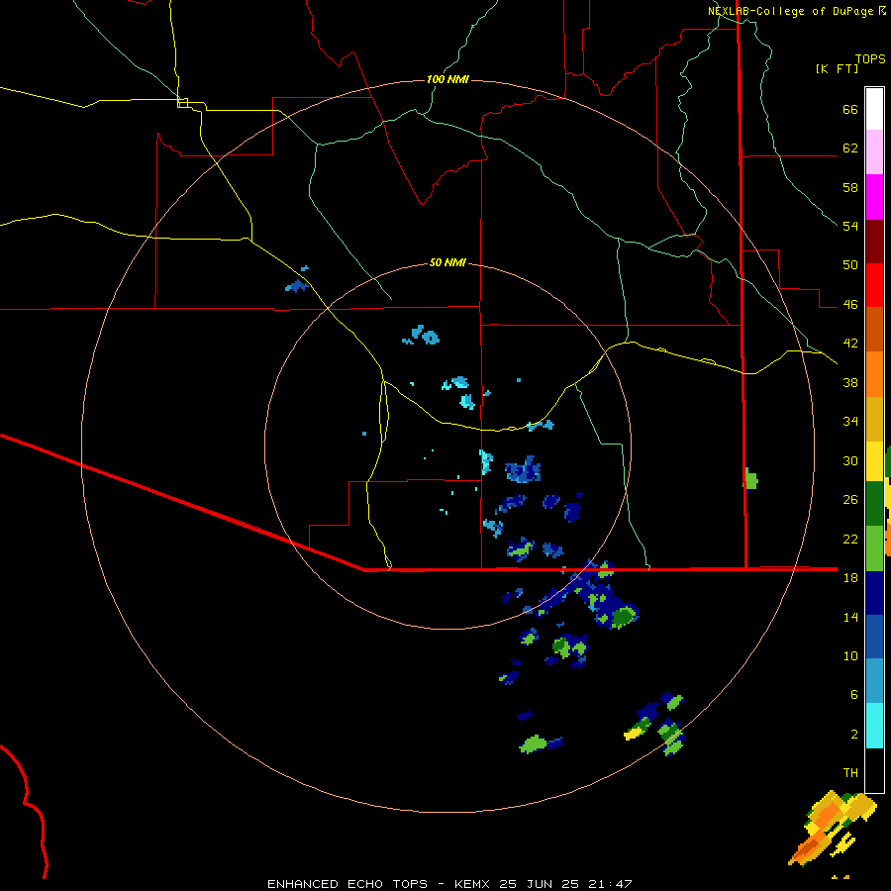Click the 14 value on the legend

850,617
